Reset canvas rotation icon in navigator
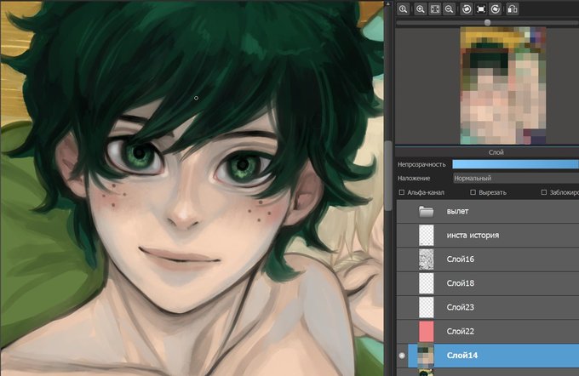This screenshot has width=579, height=376. (x=481, y=9)
